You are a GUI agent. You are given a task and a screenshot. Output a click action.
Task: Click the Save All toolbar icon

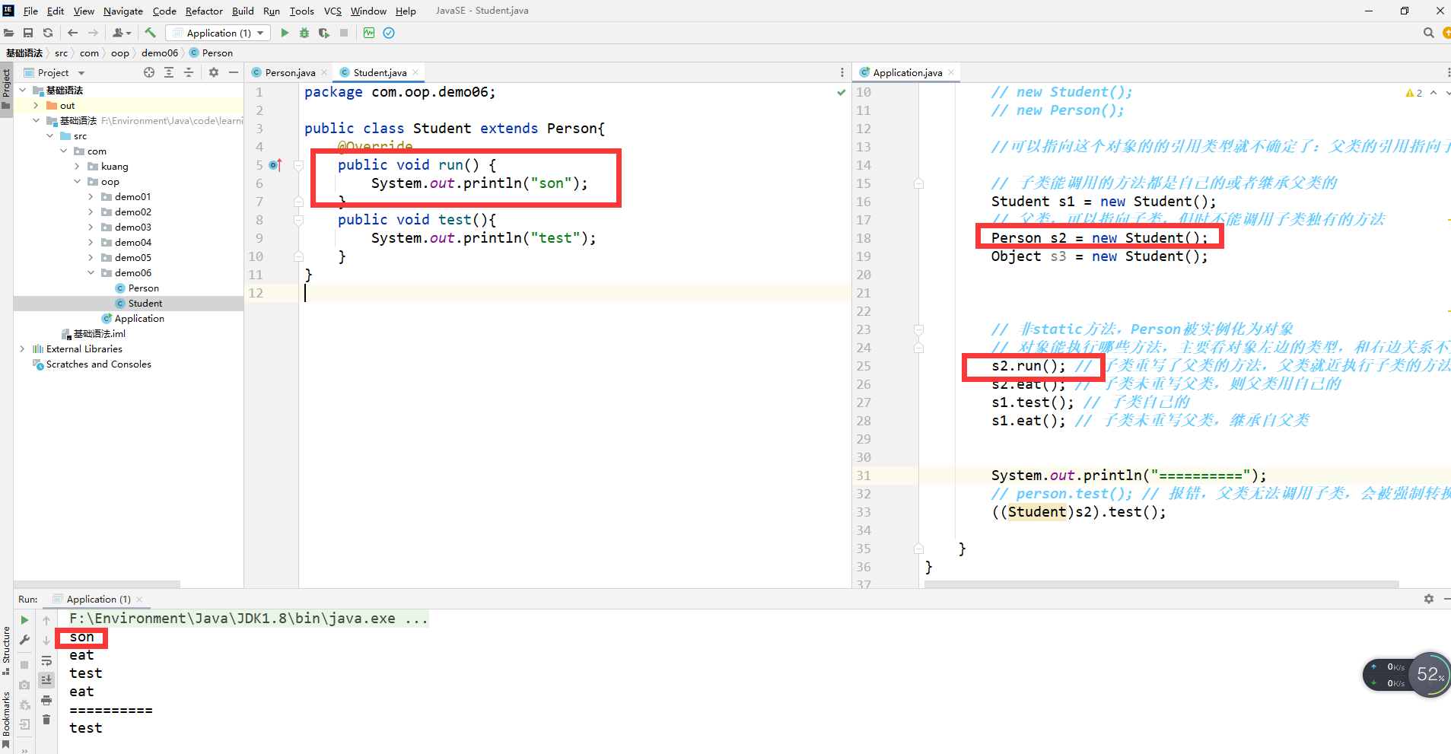[28, 33]
